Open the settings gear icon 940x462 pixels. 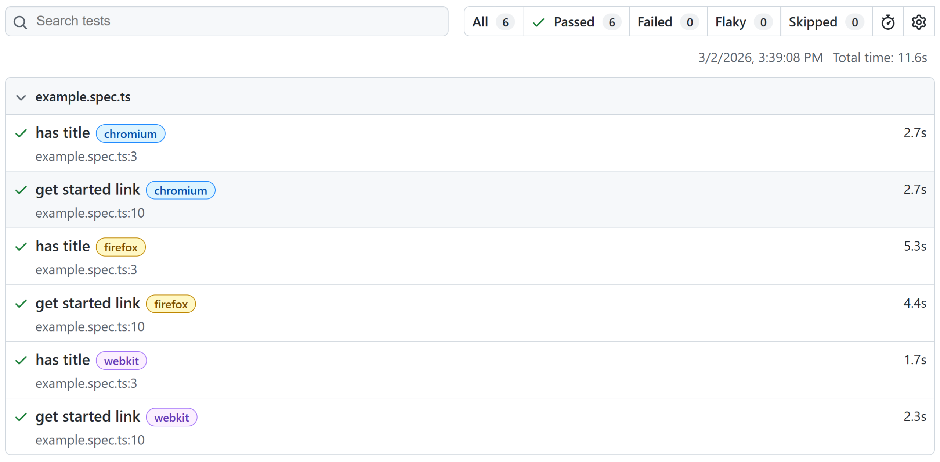[x=918, y=22]
